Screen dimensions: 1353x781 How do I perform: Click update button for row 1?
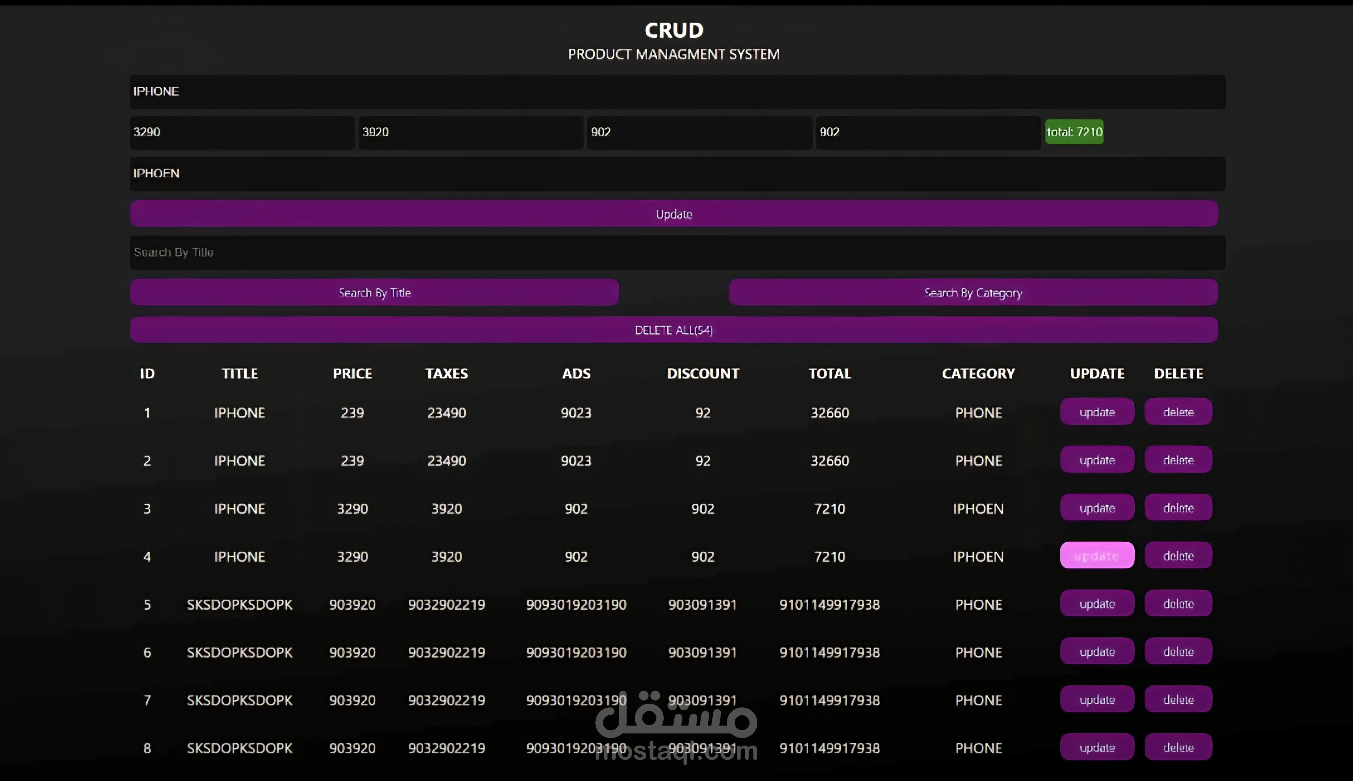tap(1097, 412)
